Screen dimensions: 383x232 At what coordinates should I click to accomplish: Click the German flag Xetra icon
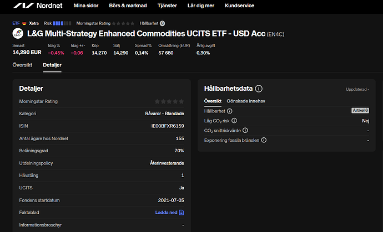click(x=25, y=23)
